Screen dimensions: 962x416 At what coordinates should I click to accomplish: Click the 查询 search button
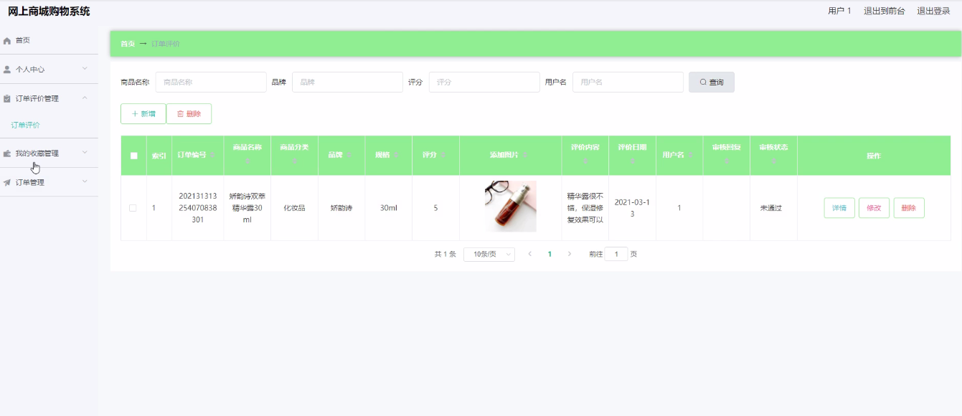[712, 82]
